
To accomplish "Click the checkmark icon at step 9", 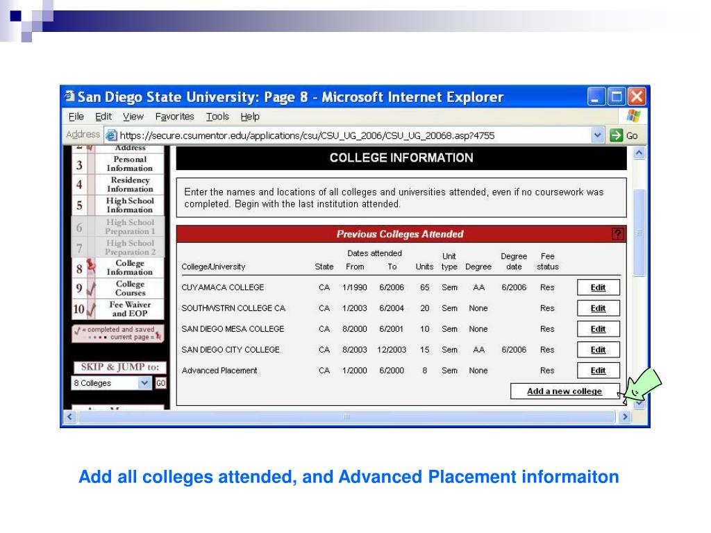I will pos(91,289).
